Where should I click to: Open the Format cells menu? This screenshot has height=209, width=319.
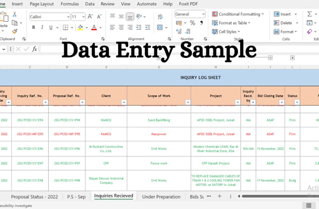coord(285,31)
